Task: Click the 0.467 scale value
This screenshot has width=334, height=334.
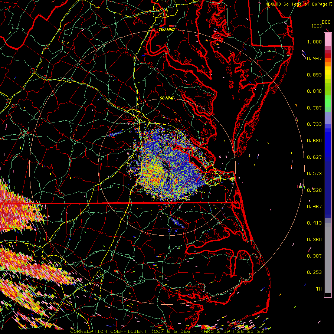Action: [x=314, y=207]
